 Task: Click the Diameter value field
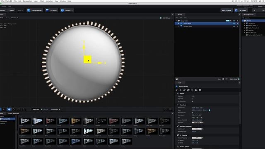point(193,96)
